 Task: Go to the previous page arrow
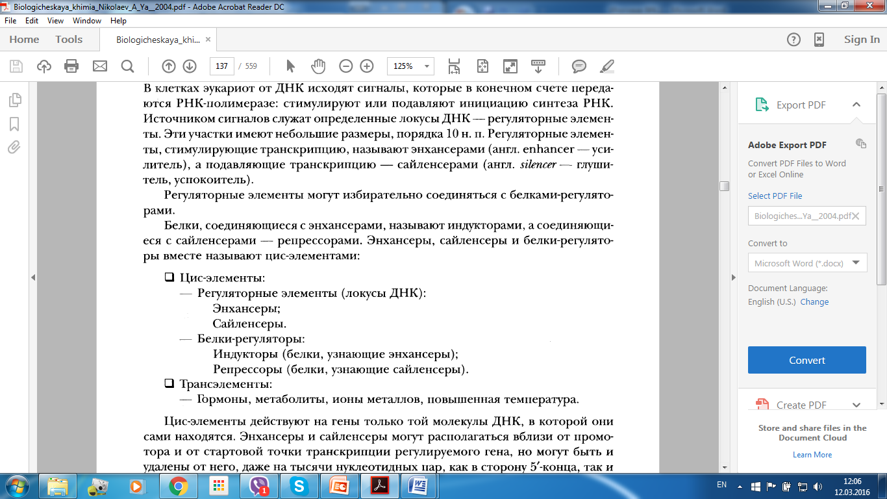[x=168, y=66]
